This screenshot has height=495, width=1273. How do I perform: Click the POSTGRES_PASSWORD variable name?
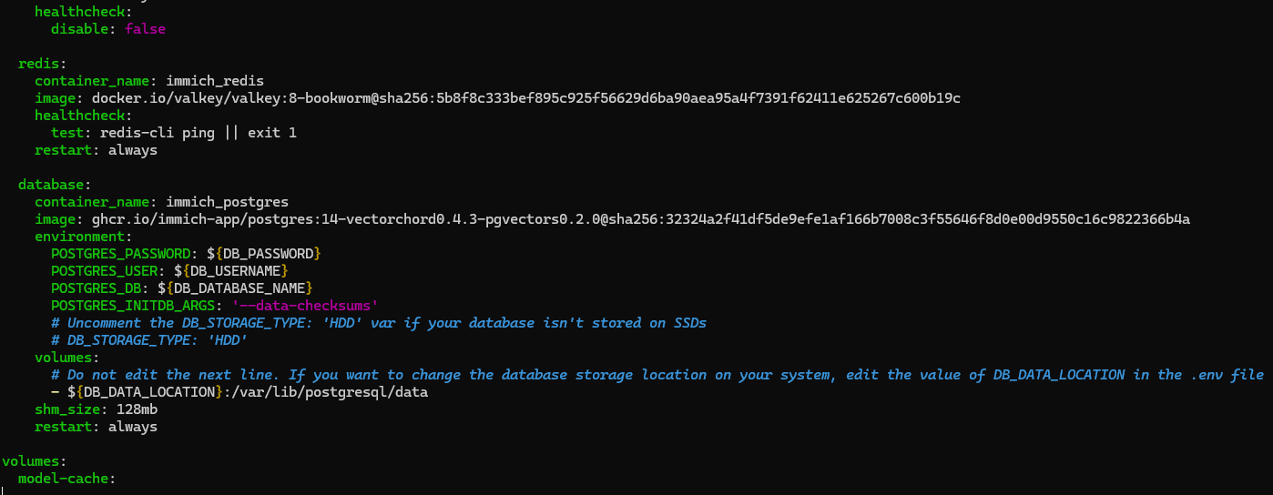coord(120,254)
